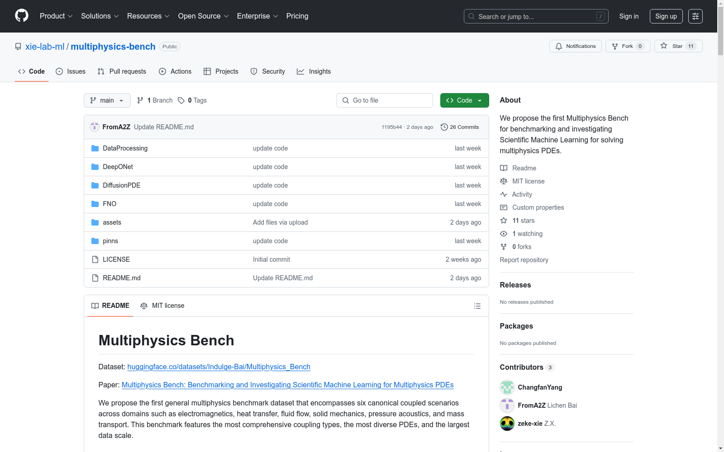Open the Product dropdown menu
This screenshot has height=452, width=724.
coord(56,16)
